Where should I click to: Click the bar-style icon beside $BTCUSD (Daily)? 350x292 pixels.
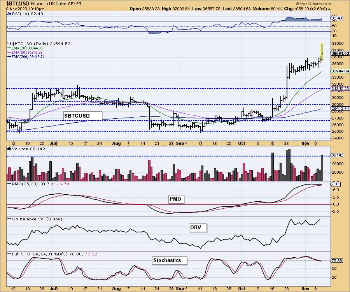pos(9,44)
